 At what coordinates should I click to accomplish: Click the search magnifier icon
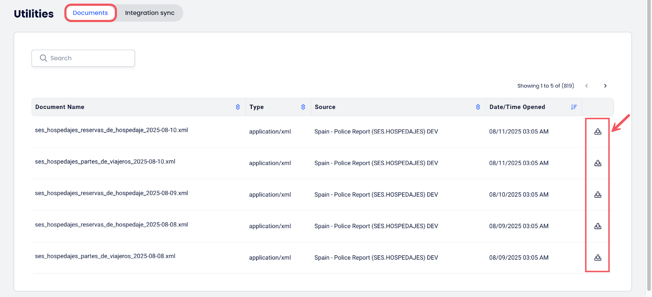point(43,58)
